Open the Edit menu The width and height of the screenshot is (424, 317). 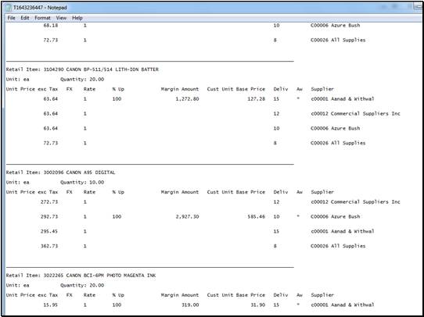[25, 18]
